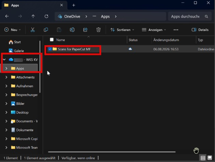The height and width of the screenshot is (162, 215).
Task: Click the Cut scissors icon
Action: click(32, 30)
